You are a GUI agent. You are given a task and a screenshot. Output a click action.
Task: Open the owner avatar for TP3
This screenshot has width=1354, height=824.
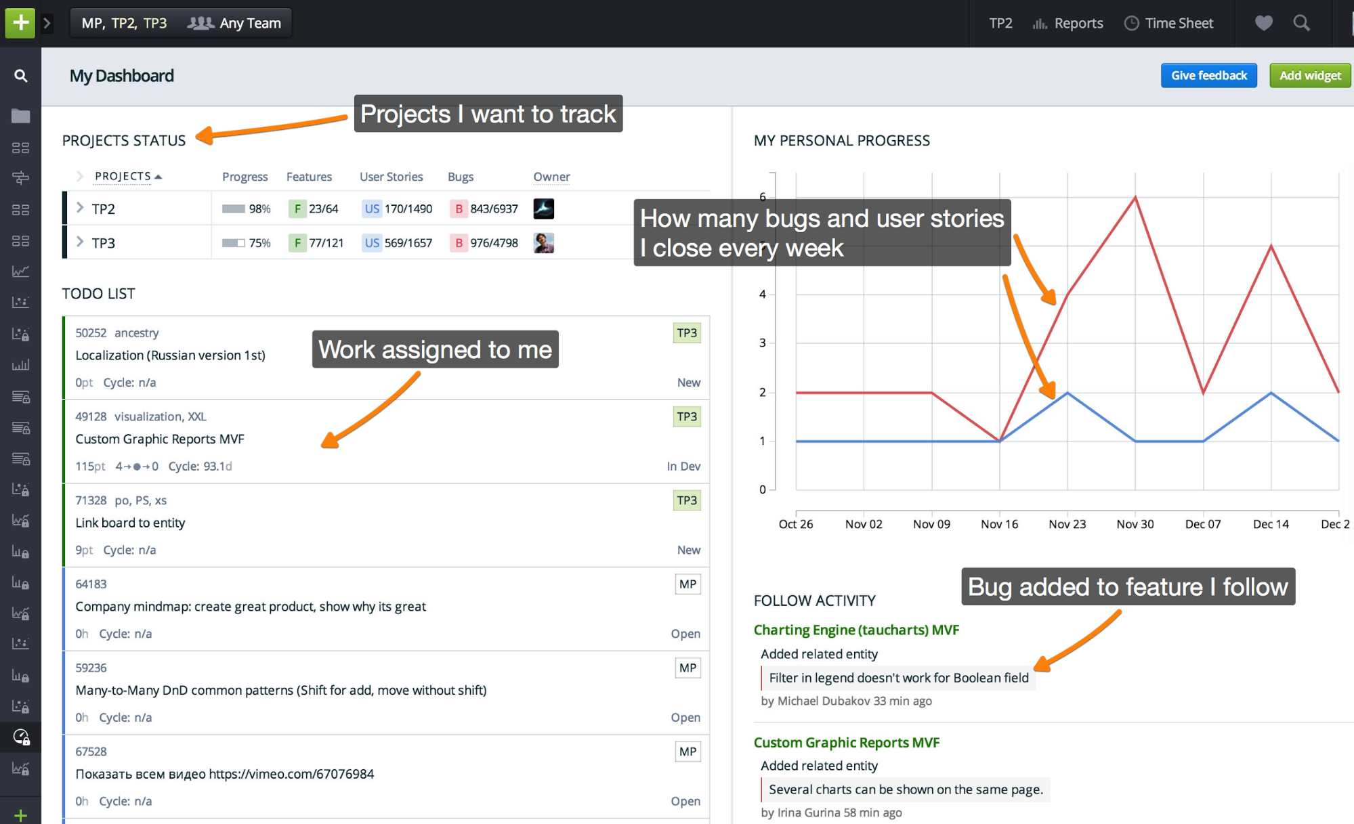544,242
